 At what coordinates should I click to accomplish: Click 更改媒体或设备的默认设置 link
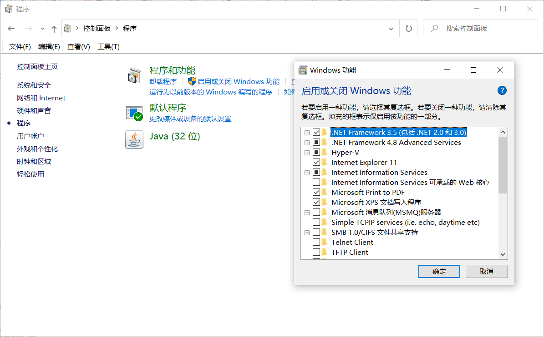click(190, 119)
